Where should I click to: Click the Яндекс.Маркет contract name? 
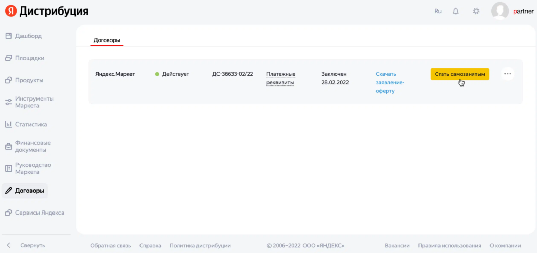click(115, 74)
